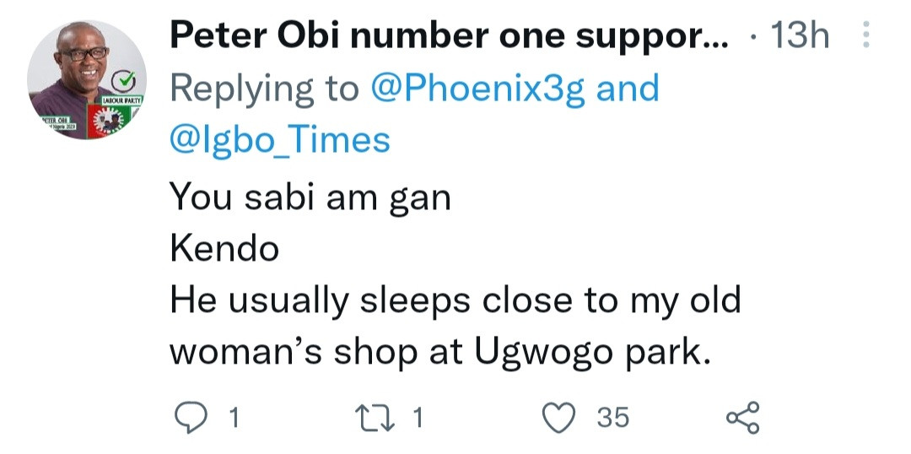Image resolution: width=911 pixels, height=454 pixels.
Task: Click the retweet count of 1
Action: [415, 417]
